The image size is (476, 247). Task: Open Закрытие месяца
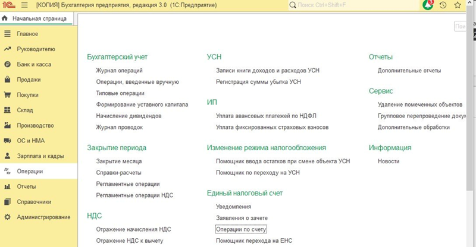(x=118, y=161)
